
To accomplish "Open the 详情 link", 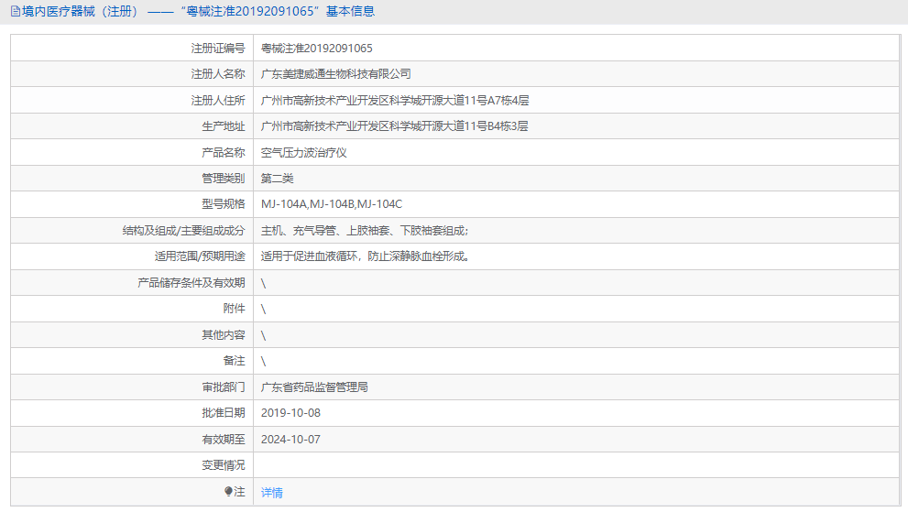I will click(271, 493).
